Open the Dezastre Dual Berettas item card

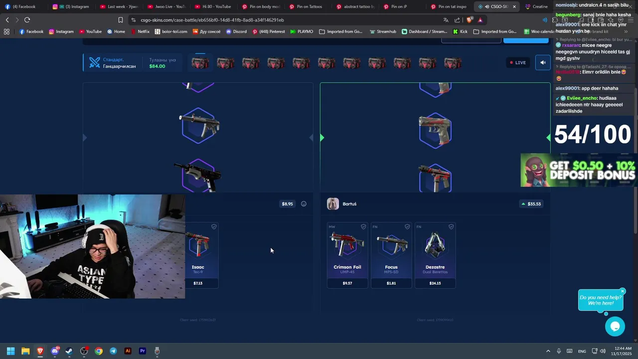[x=435, y=255]
